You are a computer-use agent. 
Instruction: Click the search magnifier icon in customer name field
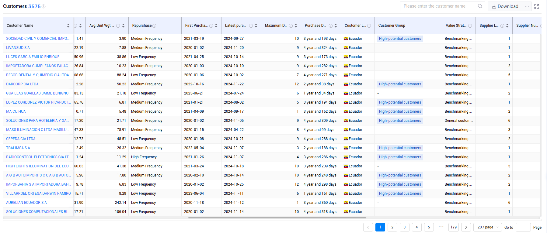[x=480, y=6]
